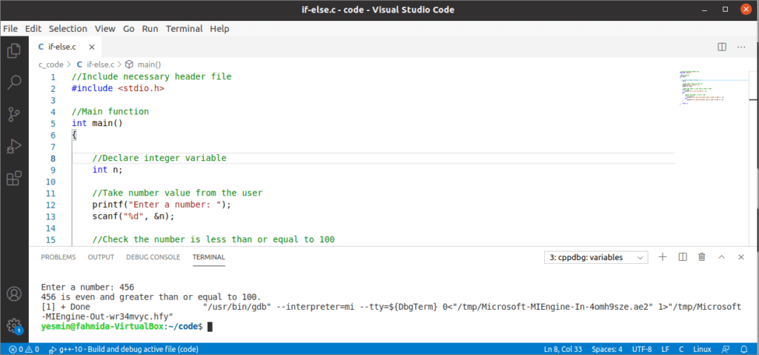Click c_code breadcrumb folder
Image resolution: width=759 pixels, height=355 pixels.
click(x=51, y=64)
